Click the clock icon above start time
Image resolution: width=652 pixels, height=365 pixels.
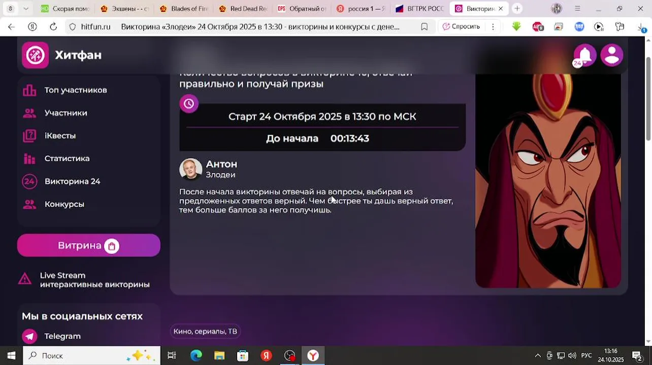click(x=189, y=103)
